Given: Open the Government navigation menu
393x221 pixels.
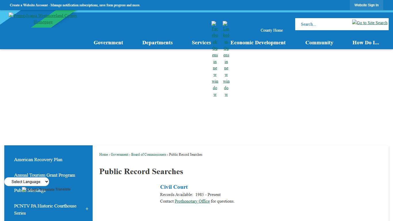Looking at the screenshot, I should click(108, 43).
